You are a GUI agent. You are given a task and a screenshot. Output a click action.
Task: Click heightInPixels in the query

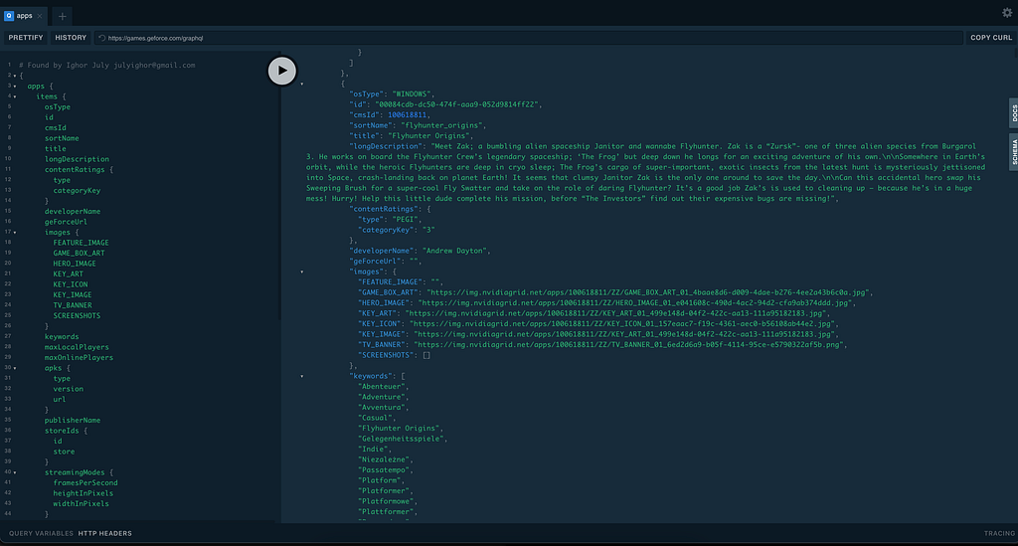tap(84, 493)
